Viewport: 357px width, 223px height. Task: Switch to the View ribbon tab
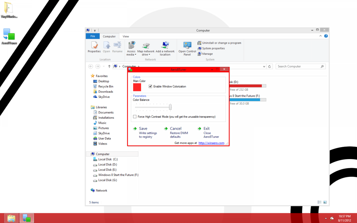click(x=126, y=36)
